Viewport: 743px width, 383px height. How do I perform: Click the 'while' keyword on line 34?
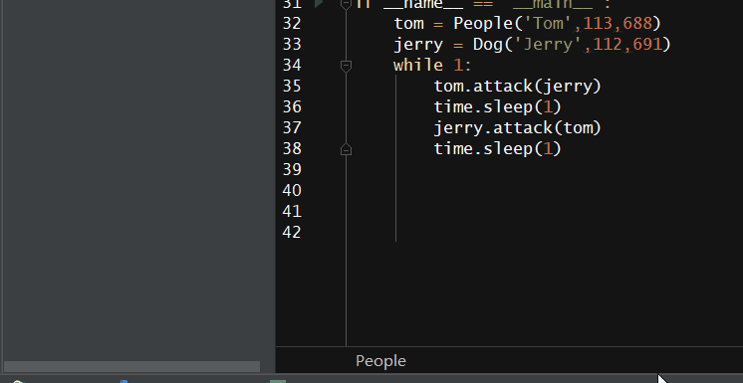(x=418, y=65)
